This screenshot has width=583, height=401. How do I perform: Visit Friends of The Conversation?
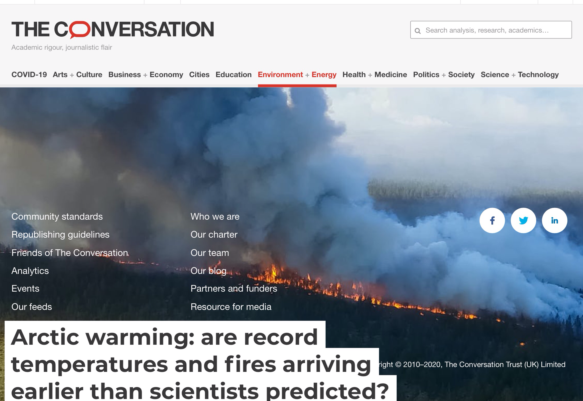(70, 253)
